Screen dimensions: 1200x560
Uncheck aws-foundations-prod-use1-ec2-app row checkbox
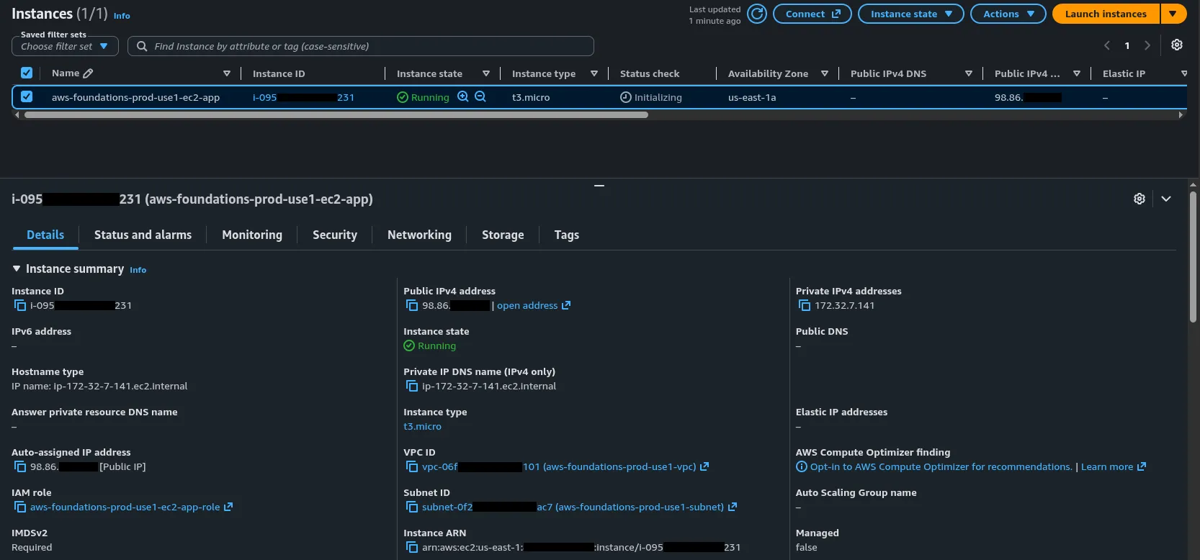tap(27, 96)
